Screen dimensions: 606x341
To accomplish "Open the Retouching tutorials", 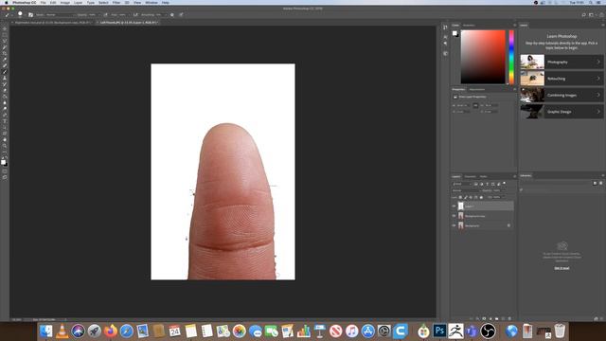I will click(x=561, y=79).
